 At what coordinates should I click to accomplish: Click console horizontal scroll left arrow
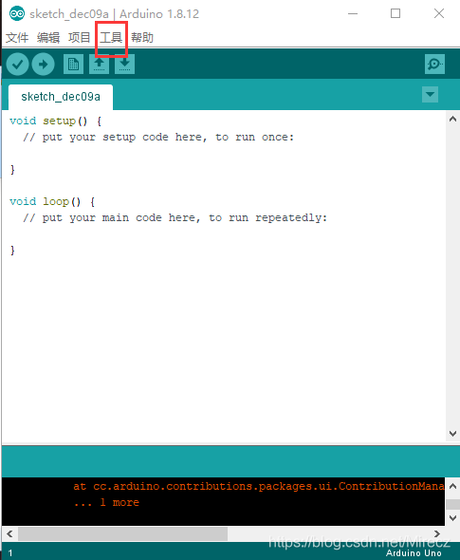click(9, 534)
